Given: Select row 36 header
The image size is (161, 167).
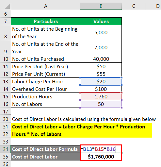Looking at the screenshot, I should (x=6, y=164).
